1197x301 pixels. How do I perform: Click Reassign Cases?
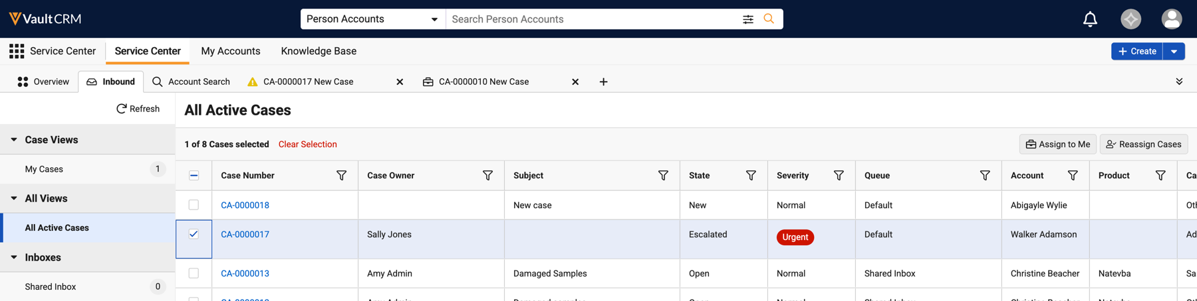pos(1143,145)
